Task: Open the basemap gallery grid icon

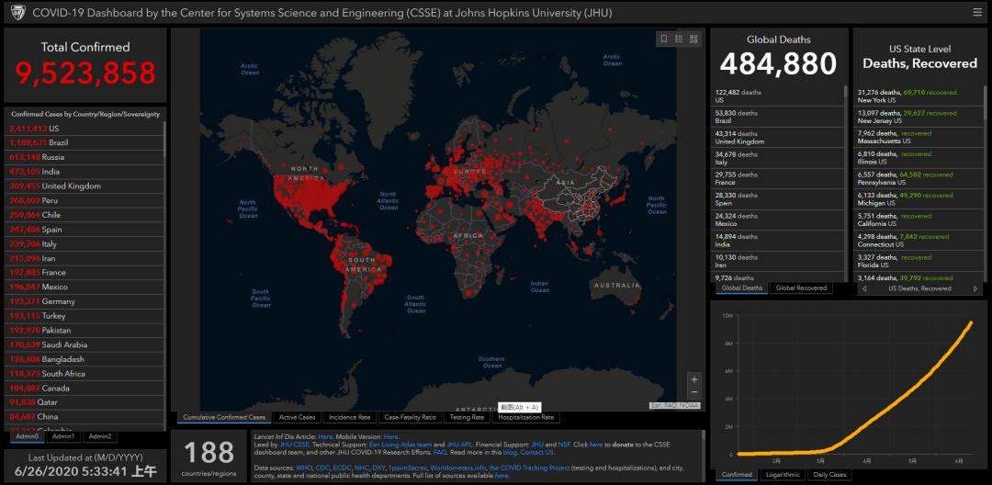Action: coord(693,39)
